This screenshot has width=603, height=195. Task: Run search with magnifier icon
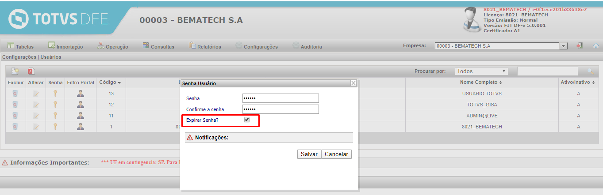(590, 71)
